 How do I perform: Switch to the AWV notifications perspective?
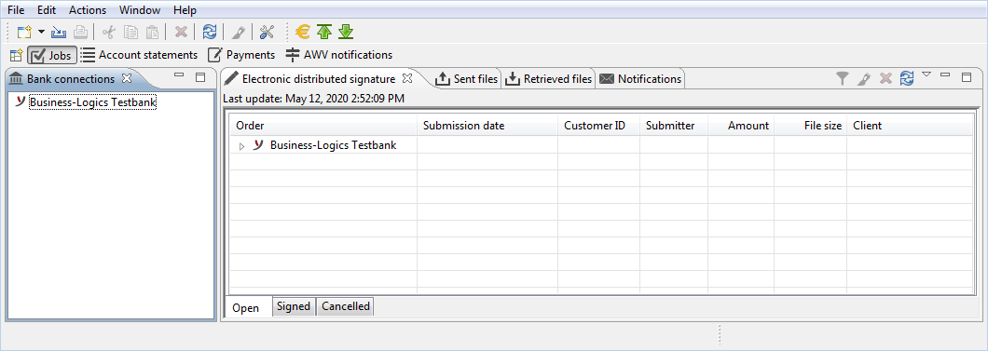coord(339,55)
